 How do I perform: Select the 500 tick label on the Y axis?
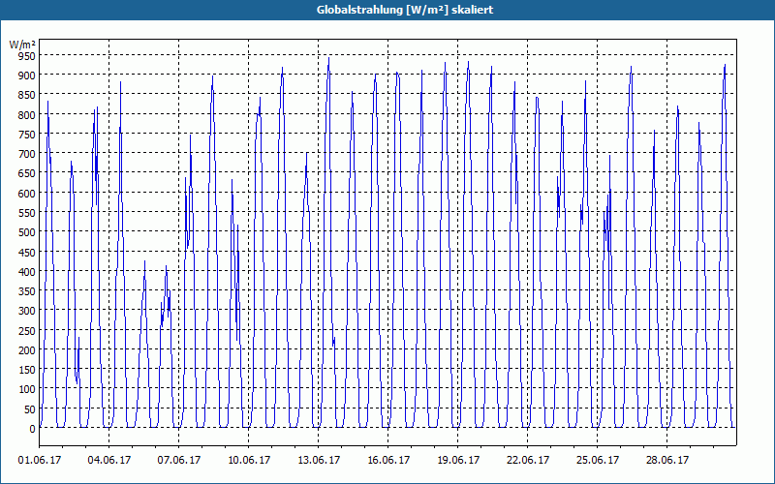pyautogui.click(x=27, y=232)
